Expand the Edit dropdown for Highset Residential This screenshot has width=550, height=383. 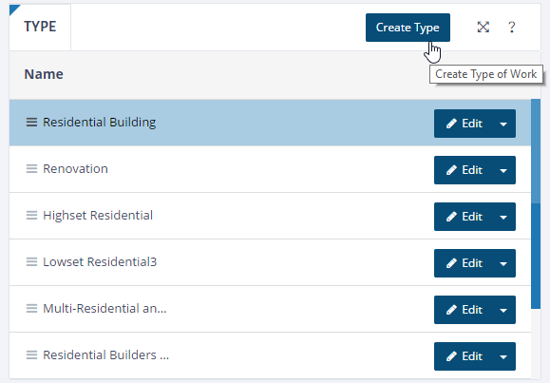click(503, 217)
